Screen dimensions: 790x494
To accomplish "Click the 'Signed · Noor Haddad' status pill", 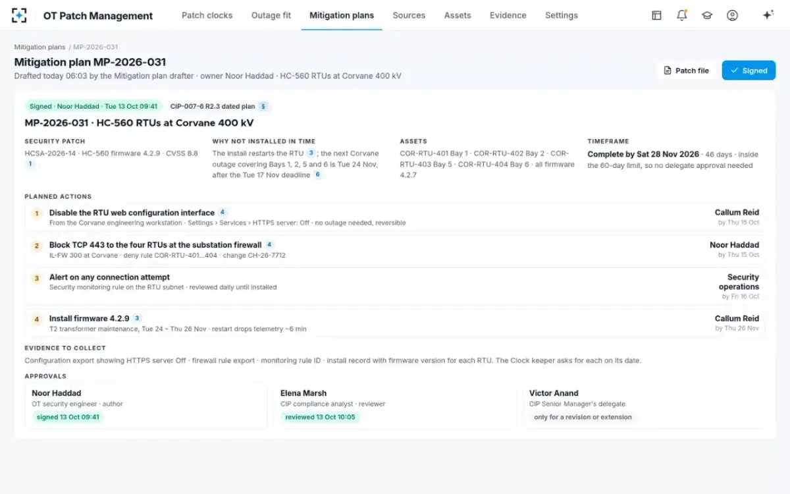I will (93, 106).
